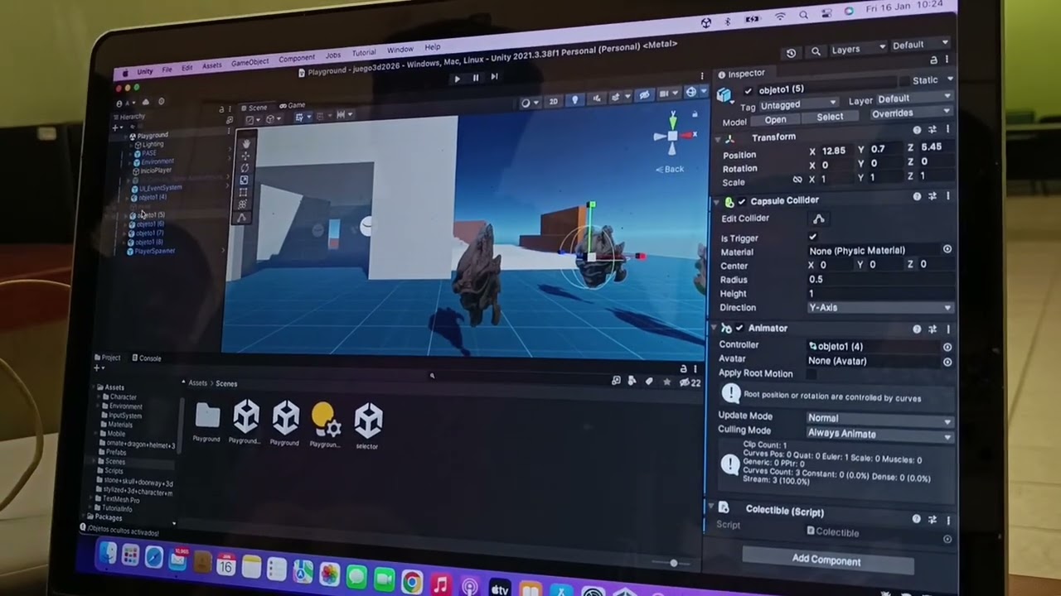
Task: Click the Open model button
Action: [775, 120]
